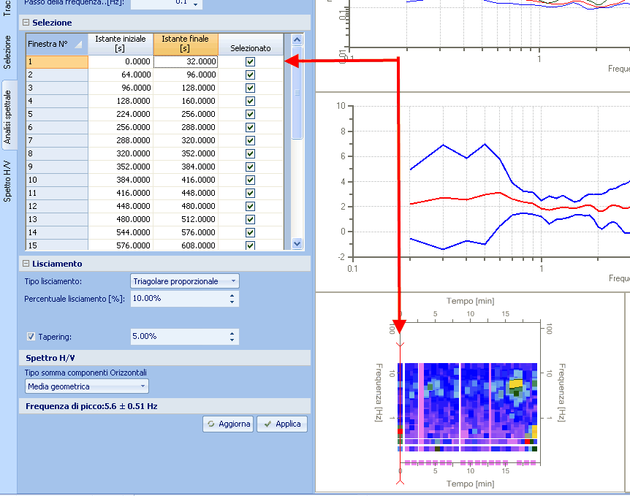
Task: Uncheck Selezionato for window 14
Action: coord(250,232)
